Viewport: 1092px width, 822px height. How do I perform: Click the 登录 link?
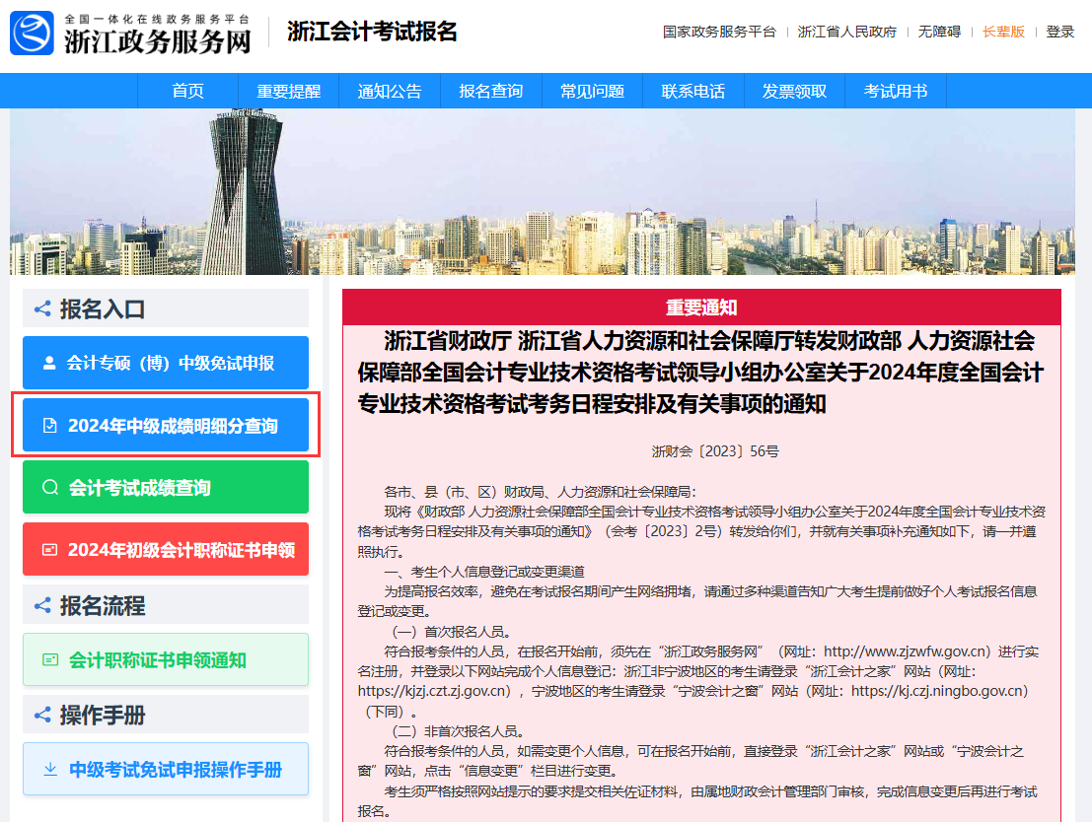click(x=1059, y=32)
